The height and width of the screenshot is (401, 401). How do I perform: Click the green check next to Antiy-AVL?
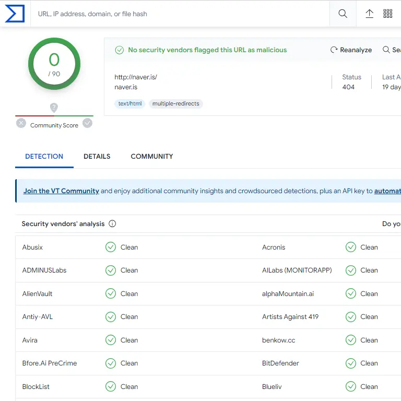pyautogui.click(x=111, y=317)
